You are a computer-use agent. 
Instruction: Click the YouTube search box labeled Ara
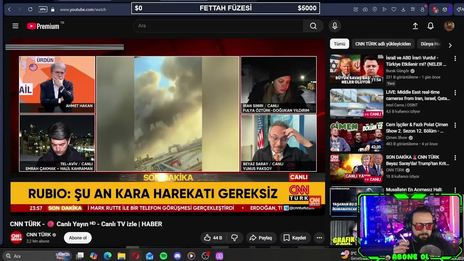[x=218, y=26]
